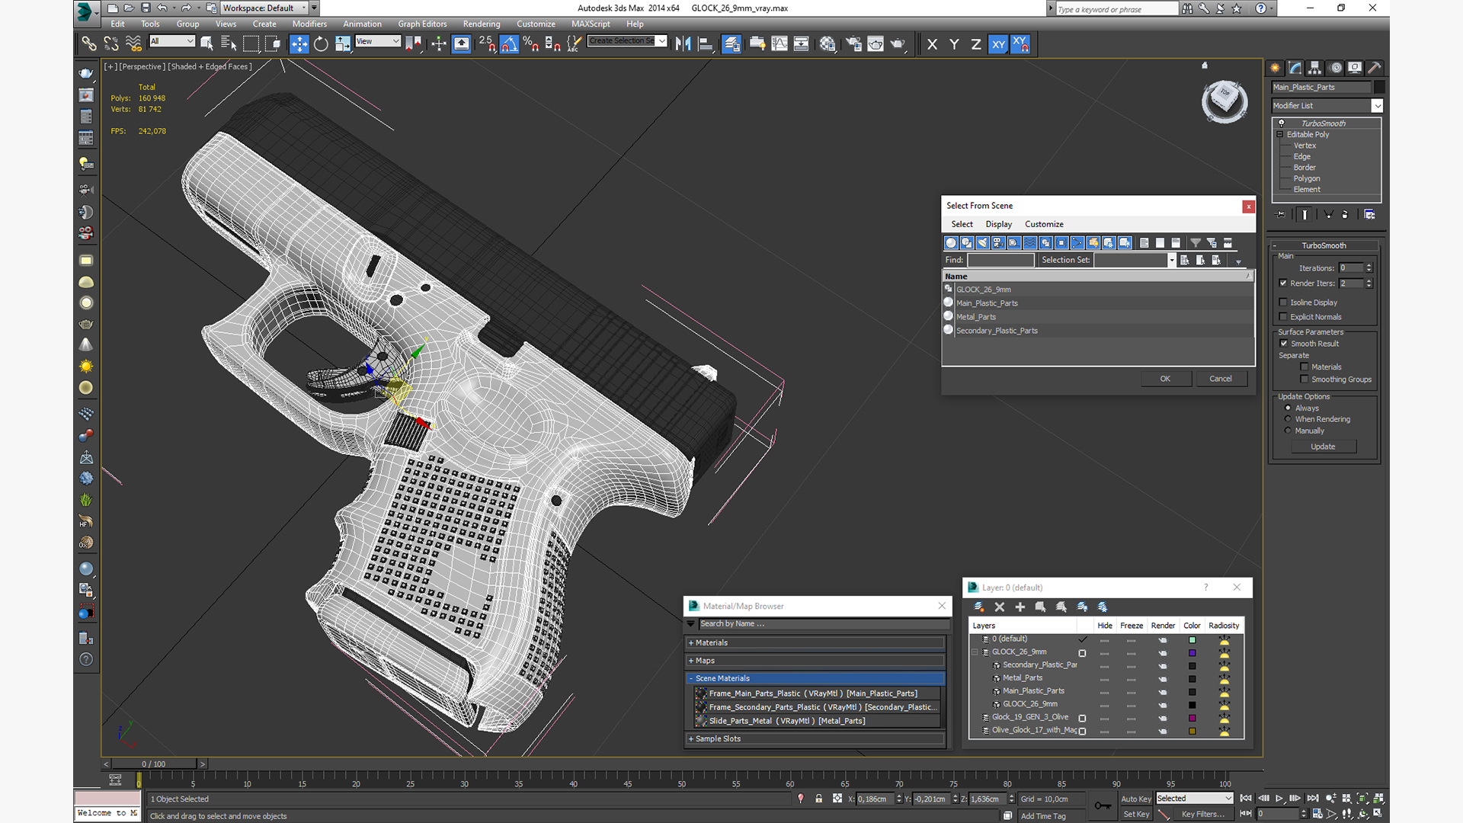Open reference coordinate View dropdown
Viewport: 1463px width, 823px height.
(x=378, y=41)
